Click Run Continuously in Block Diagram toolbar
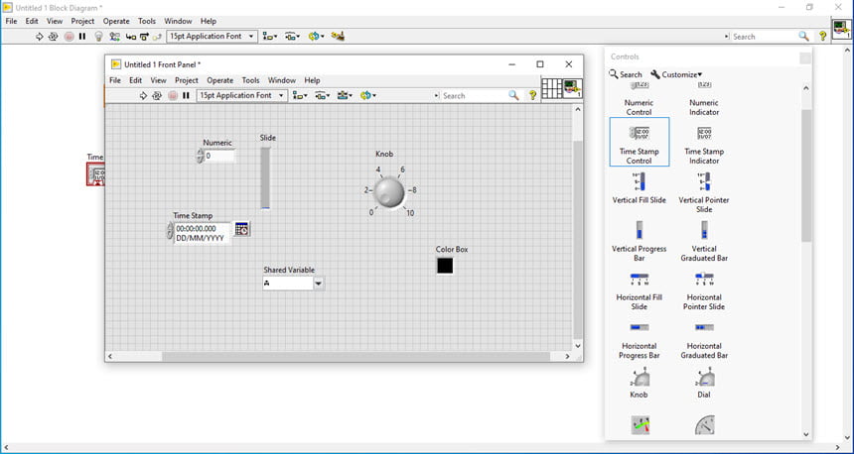 [x=53, y=37]
